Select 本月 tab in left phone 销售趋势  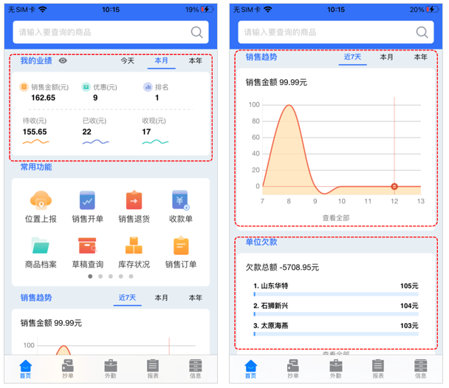coord(162,298)
